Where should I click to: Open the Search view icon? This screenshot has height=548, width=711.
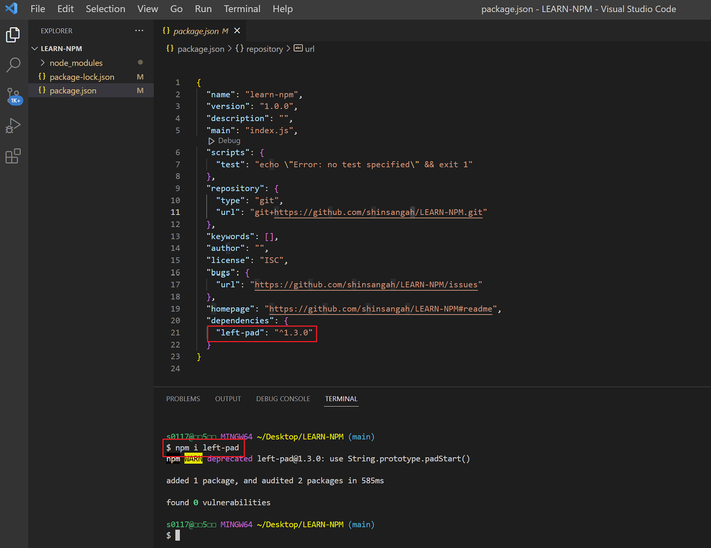[13, 65]
